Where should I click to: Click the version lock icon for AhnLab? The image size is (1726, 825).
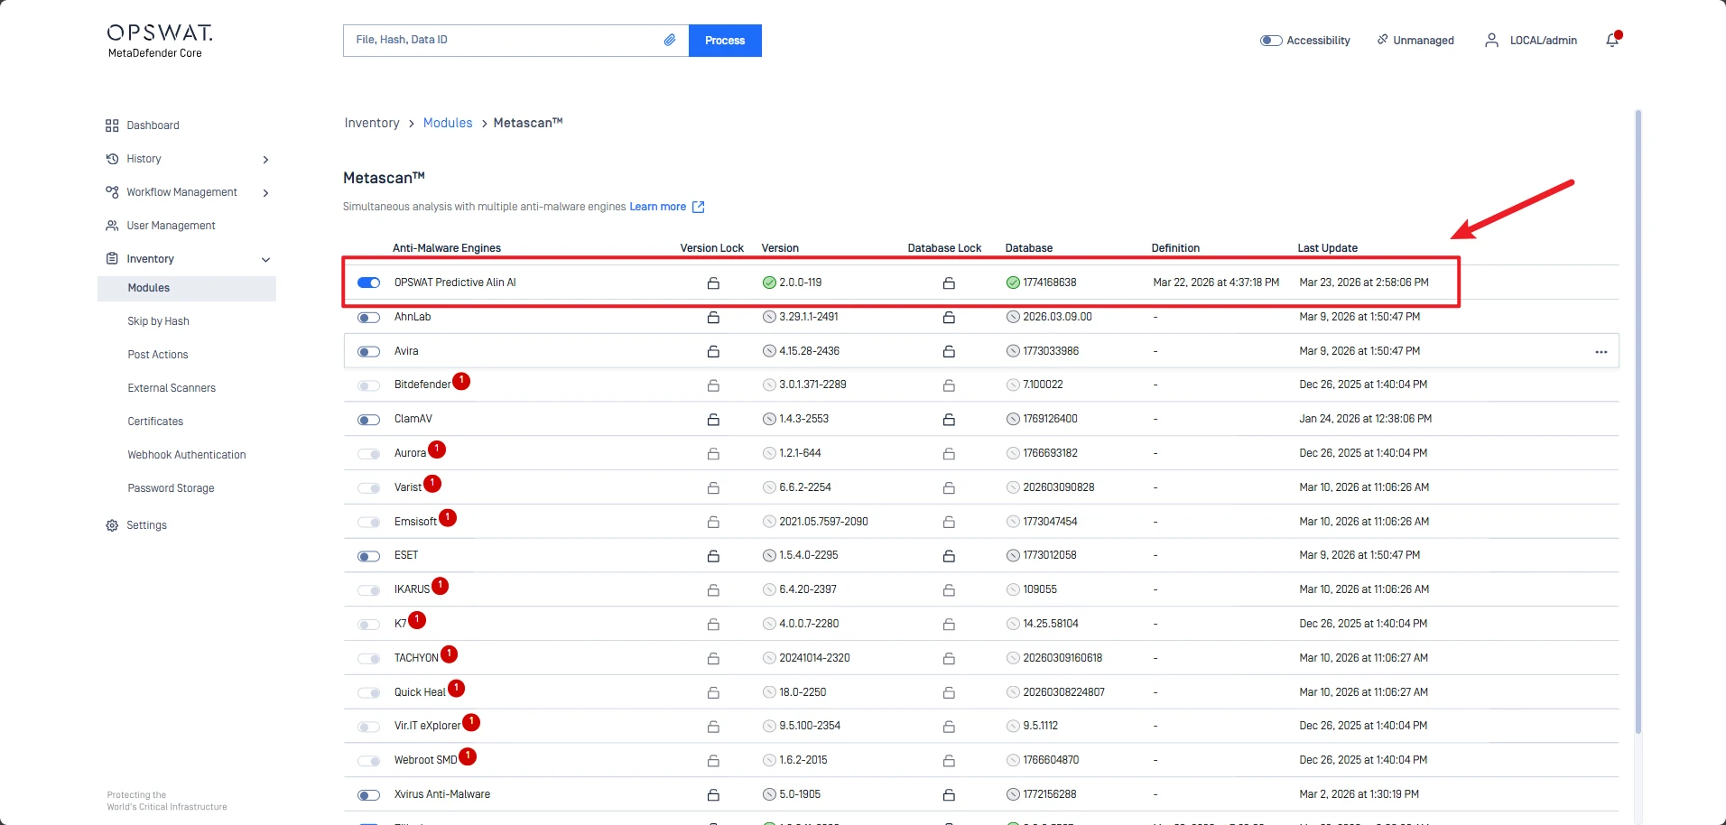713,318
